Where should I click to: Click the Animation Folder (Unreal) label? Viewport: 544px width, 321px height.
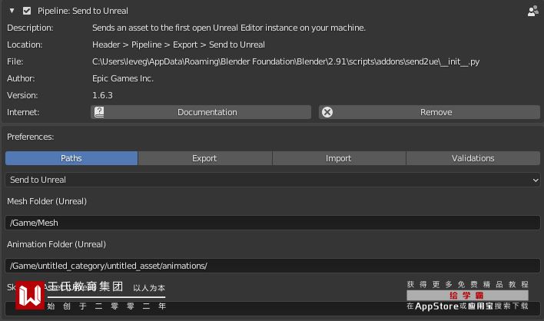tap(57, 244)
